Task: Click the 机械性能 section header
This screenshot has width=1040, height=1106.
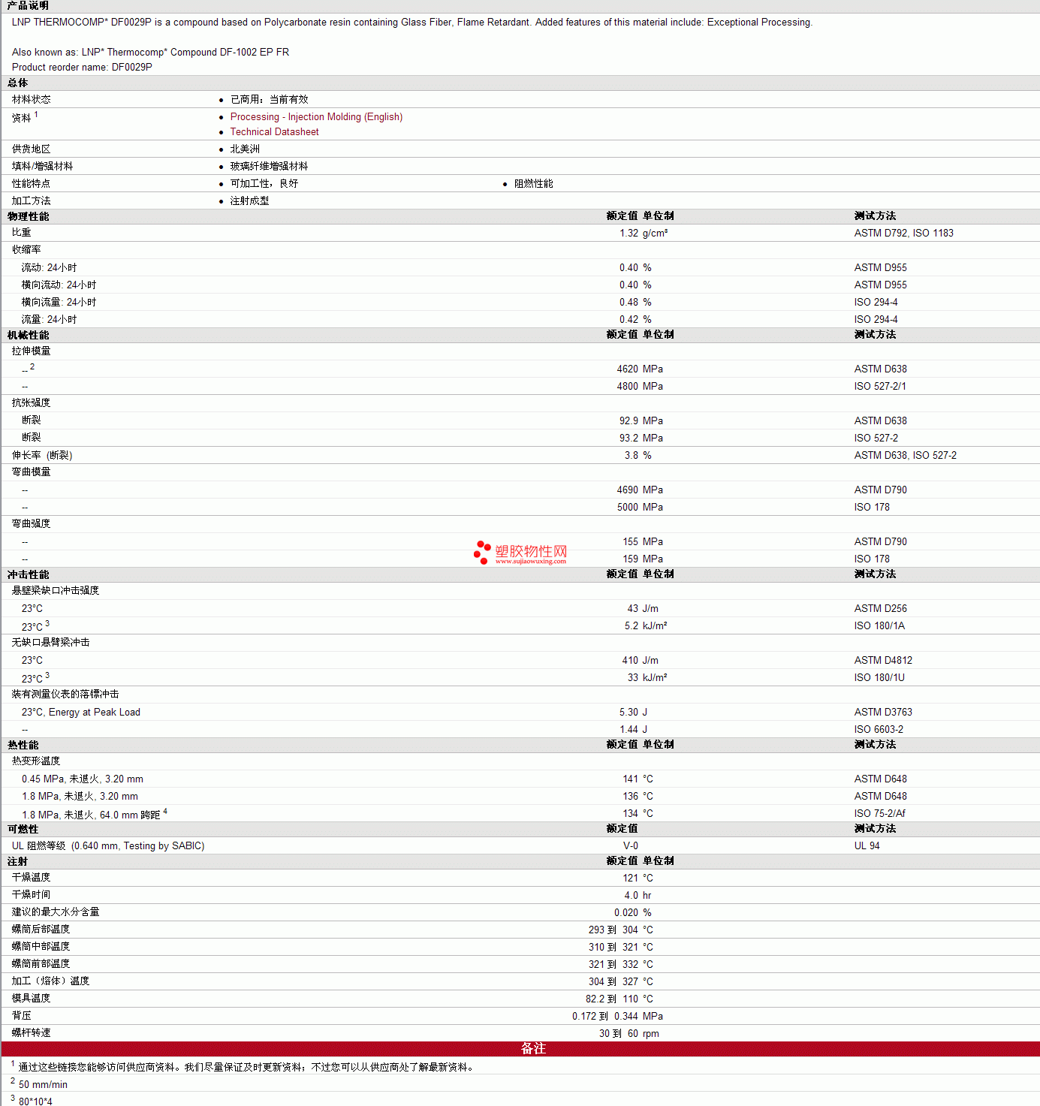Action: (29, 335)
